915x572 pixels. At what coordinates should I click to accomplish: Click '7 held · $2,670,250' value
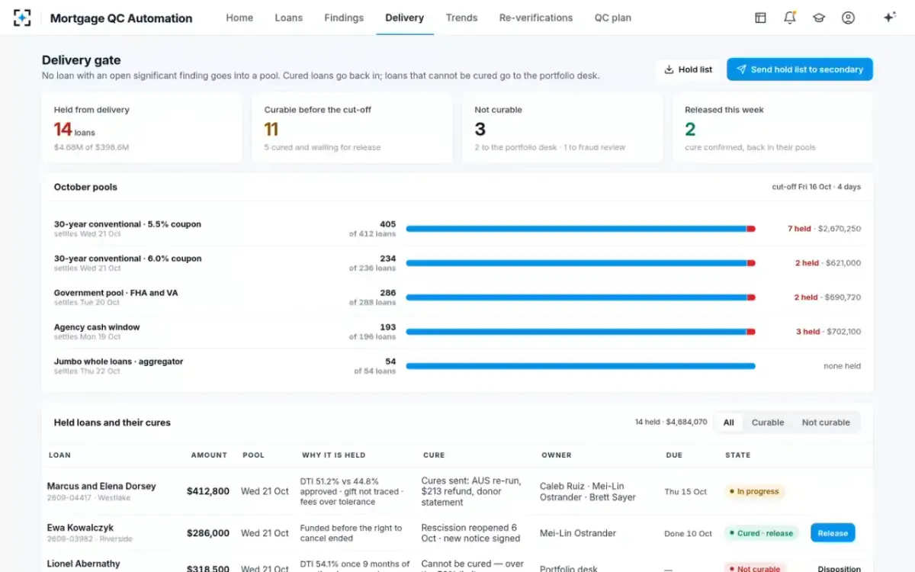click(x=824, y=229)
